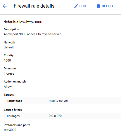The image size is (121, 135).
Task: Click the Target tags row label
Action: (14, 101)
